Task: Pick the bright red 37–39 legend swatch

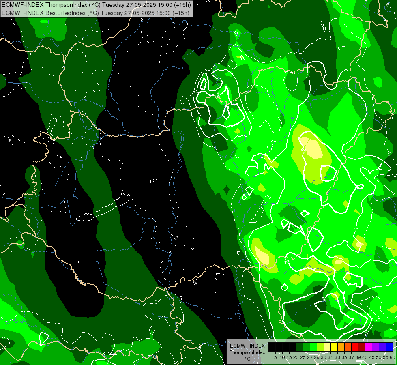Action: pyautogui.click(x=355, y=347)
